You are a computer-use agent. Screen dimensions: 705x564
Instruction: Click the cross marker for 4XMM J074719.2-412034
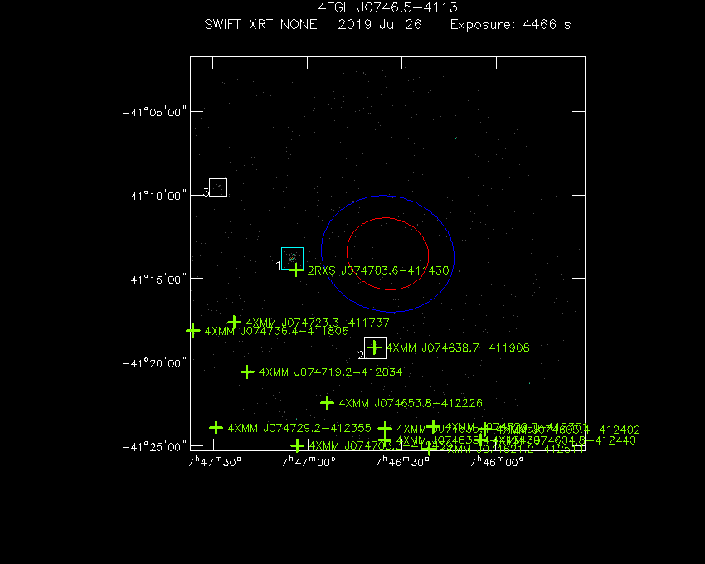(247, 372)
